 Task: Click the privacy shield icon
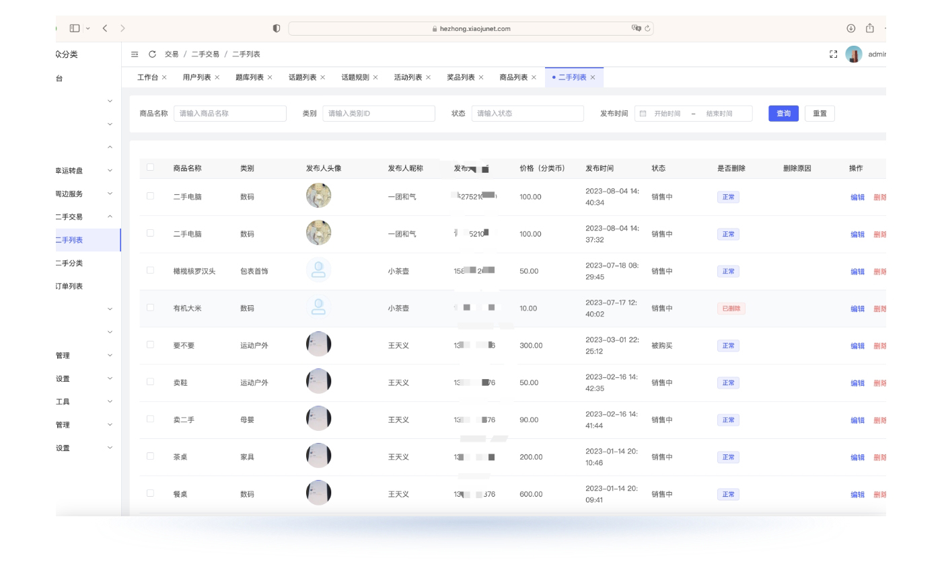(x=276, y=28)
